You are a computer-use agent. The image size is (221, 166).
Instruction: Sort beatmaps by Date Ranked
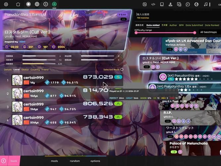click(x=212, y=25)
